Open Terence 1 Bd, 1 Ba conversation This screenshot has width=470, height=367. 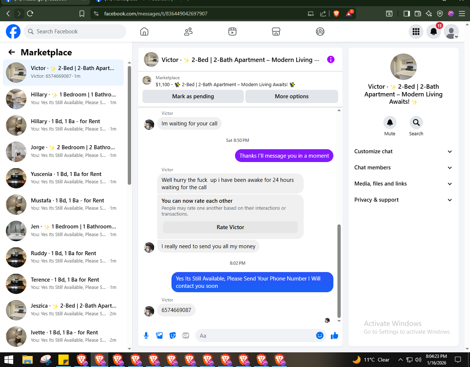pyautogui.click(x=63, y=283)
